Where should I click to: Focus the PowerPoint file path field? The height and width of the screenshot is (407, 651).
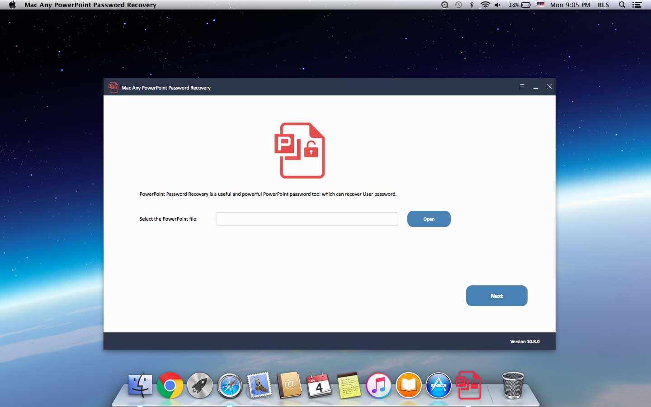(307, 219)
